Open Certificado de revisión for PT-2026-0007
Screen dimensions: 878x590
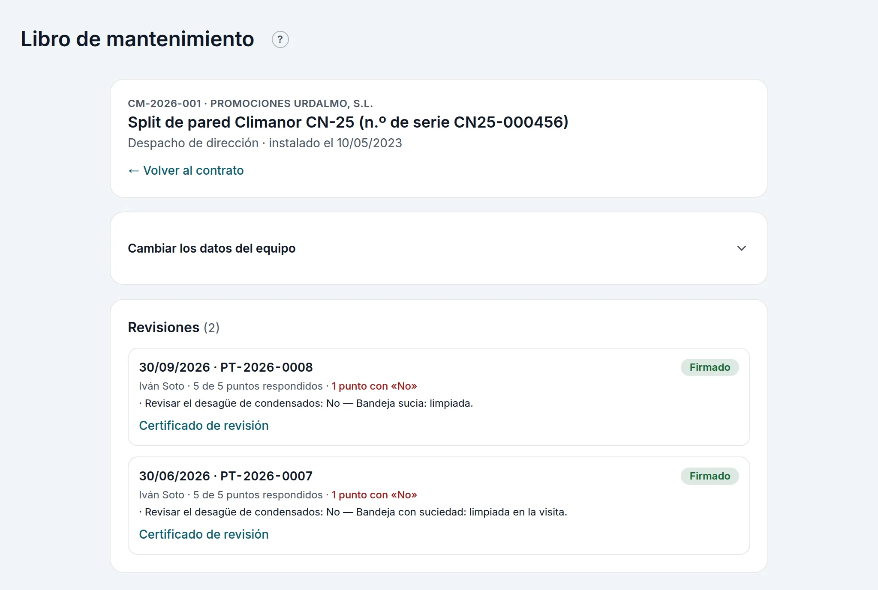(204, 534)
